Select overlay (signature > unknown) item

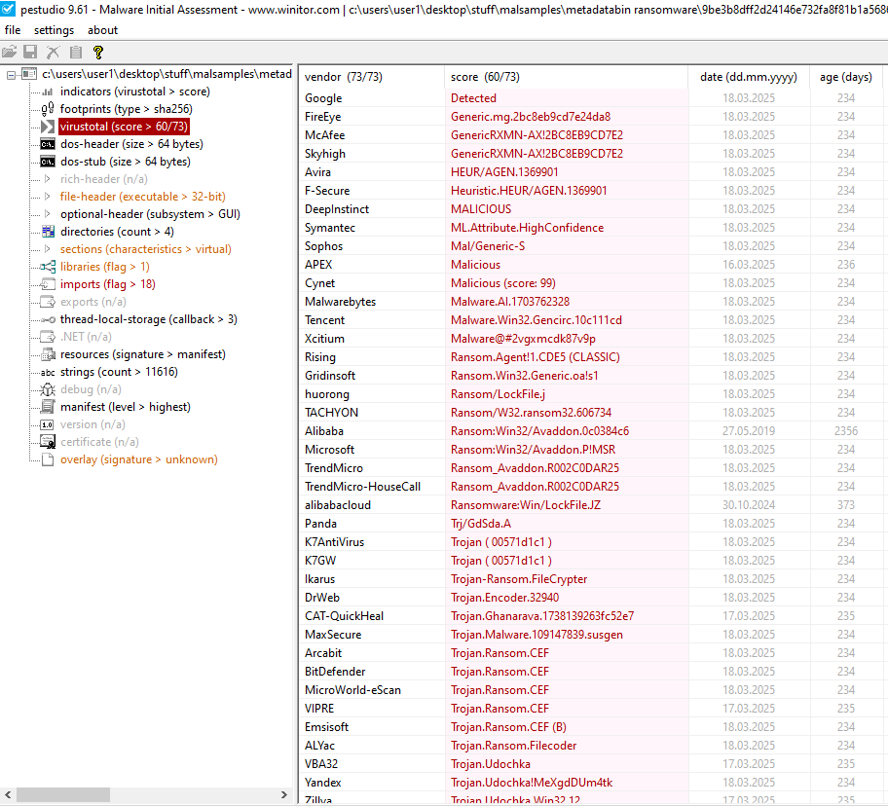[x=138, y=459]
